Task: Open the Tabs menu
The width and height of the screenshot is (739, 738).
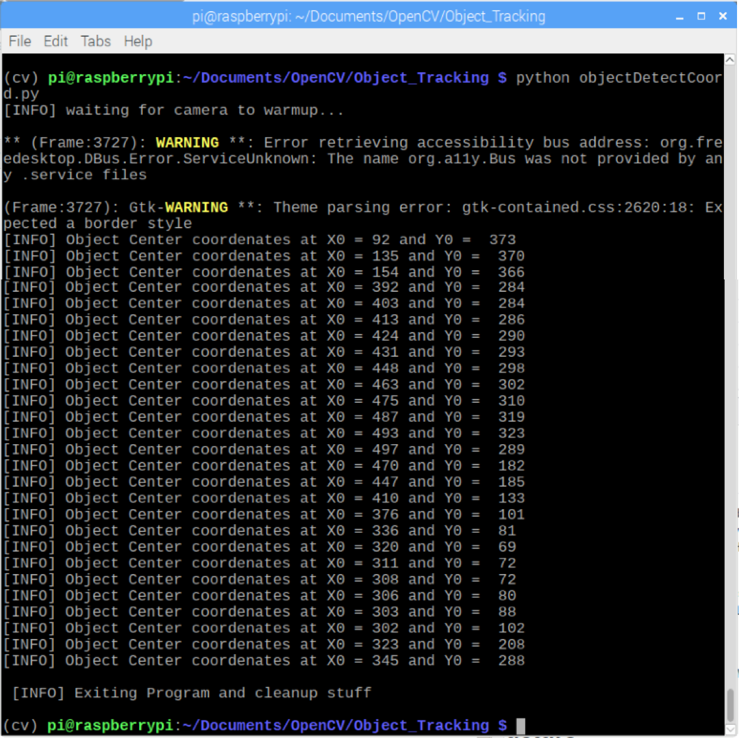Action: (96, 41)
